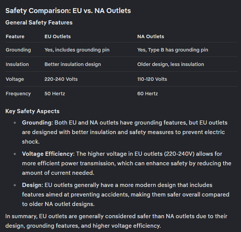Click the 'In summary' concluding paragraph
Image resolution: width=241 pixels, height=232 pixels.
coord(116,221)
